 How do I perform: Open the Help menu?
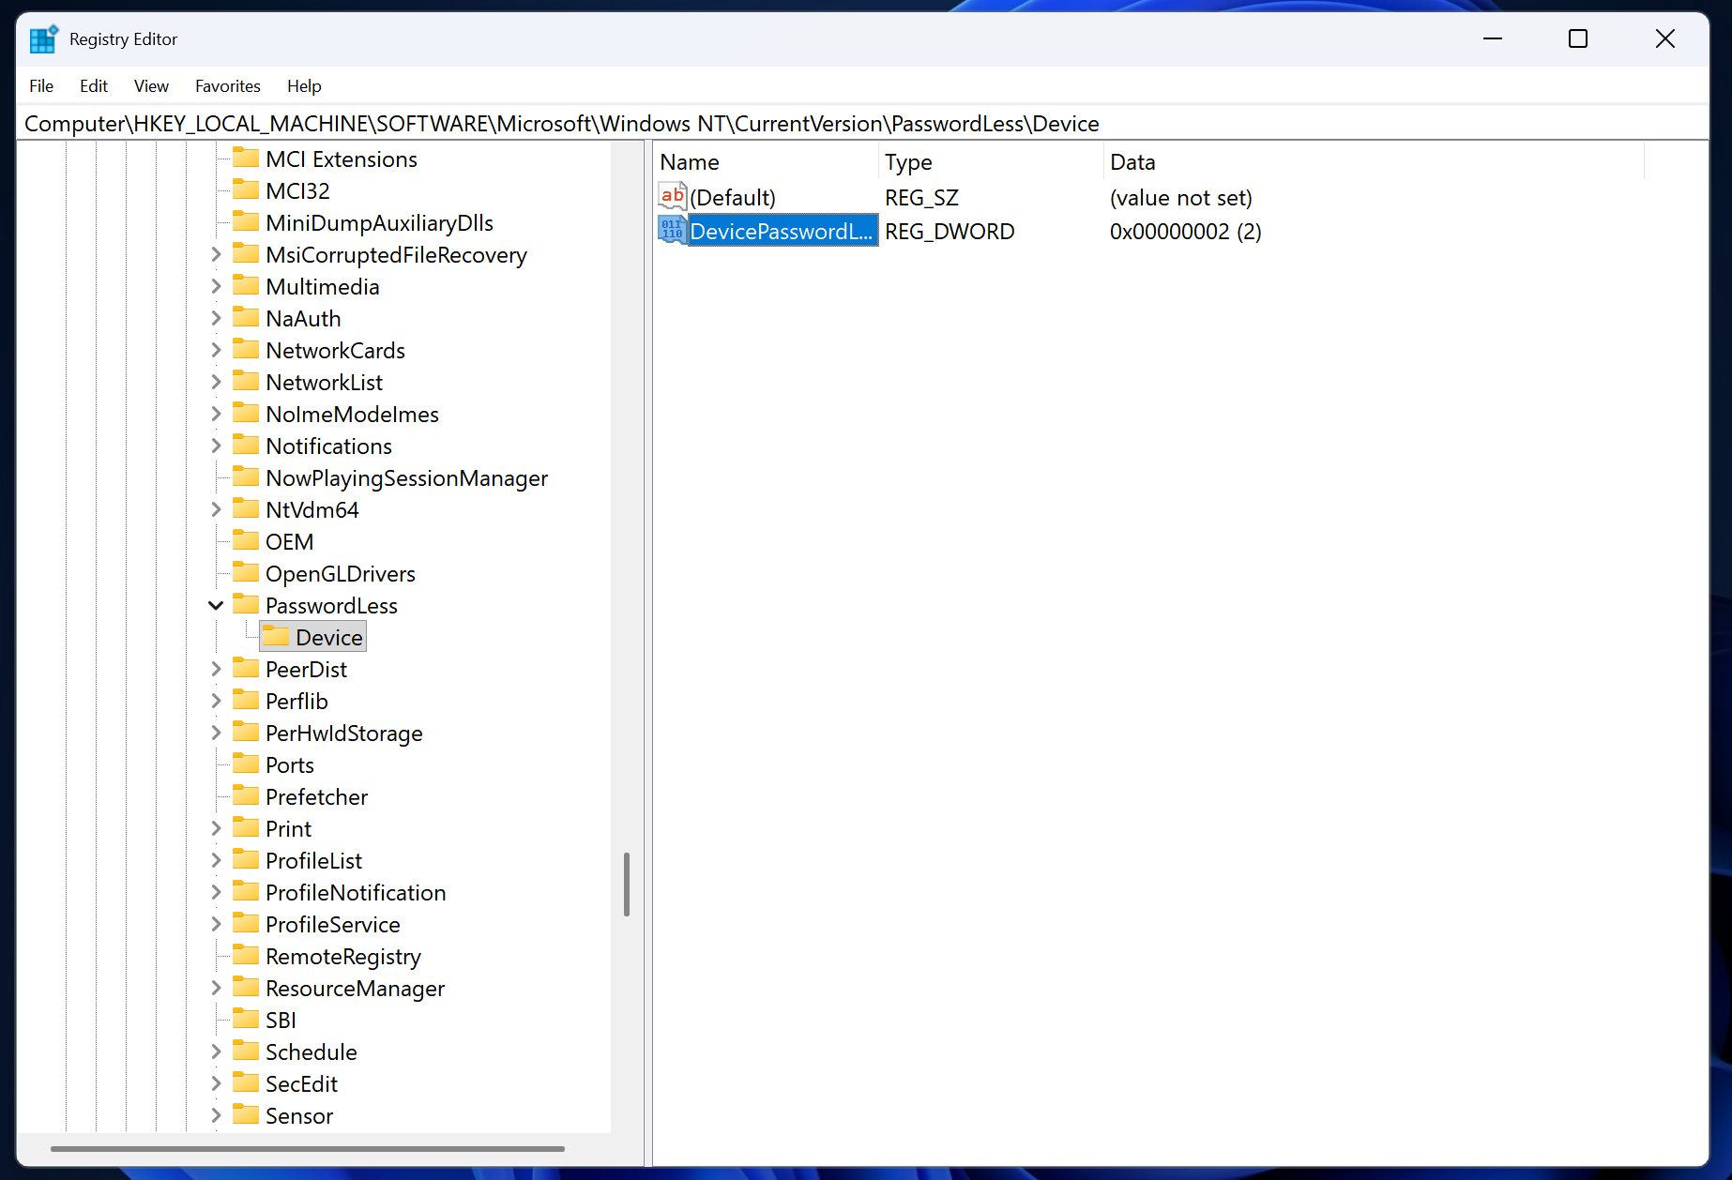click(x=304, y=86)
